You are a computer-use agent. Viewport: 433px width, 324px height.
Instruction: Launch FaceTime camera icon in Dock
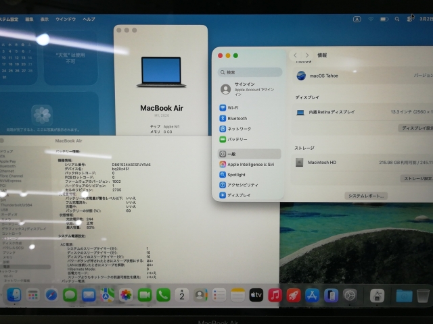145,296
